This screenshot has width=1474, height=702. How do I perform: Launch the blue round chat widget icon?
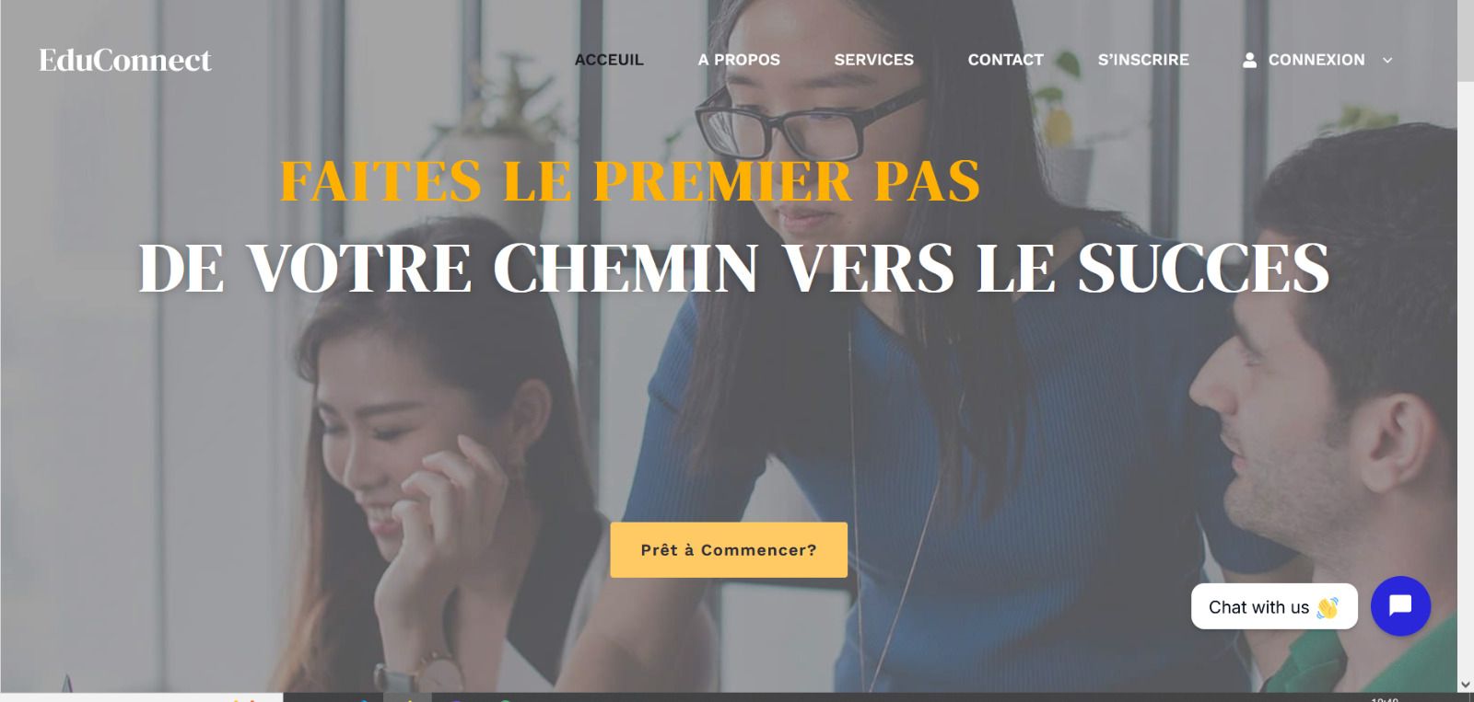[x=1400, y=605]
